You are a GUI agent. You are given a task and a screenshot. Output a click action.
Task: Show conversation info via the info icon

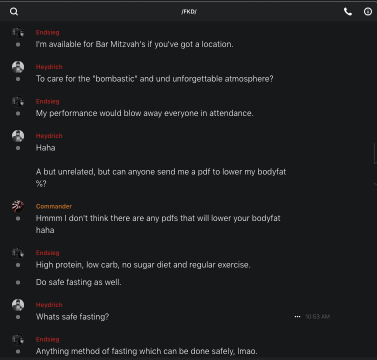(368, 11)
